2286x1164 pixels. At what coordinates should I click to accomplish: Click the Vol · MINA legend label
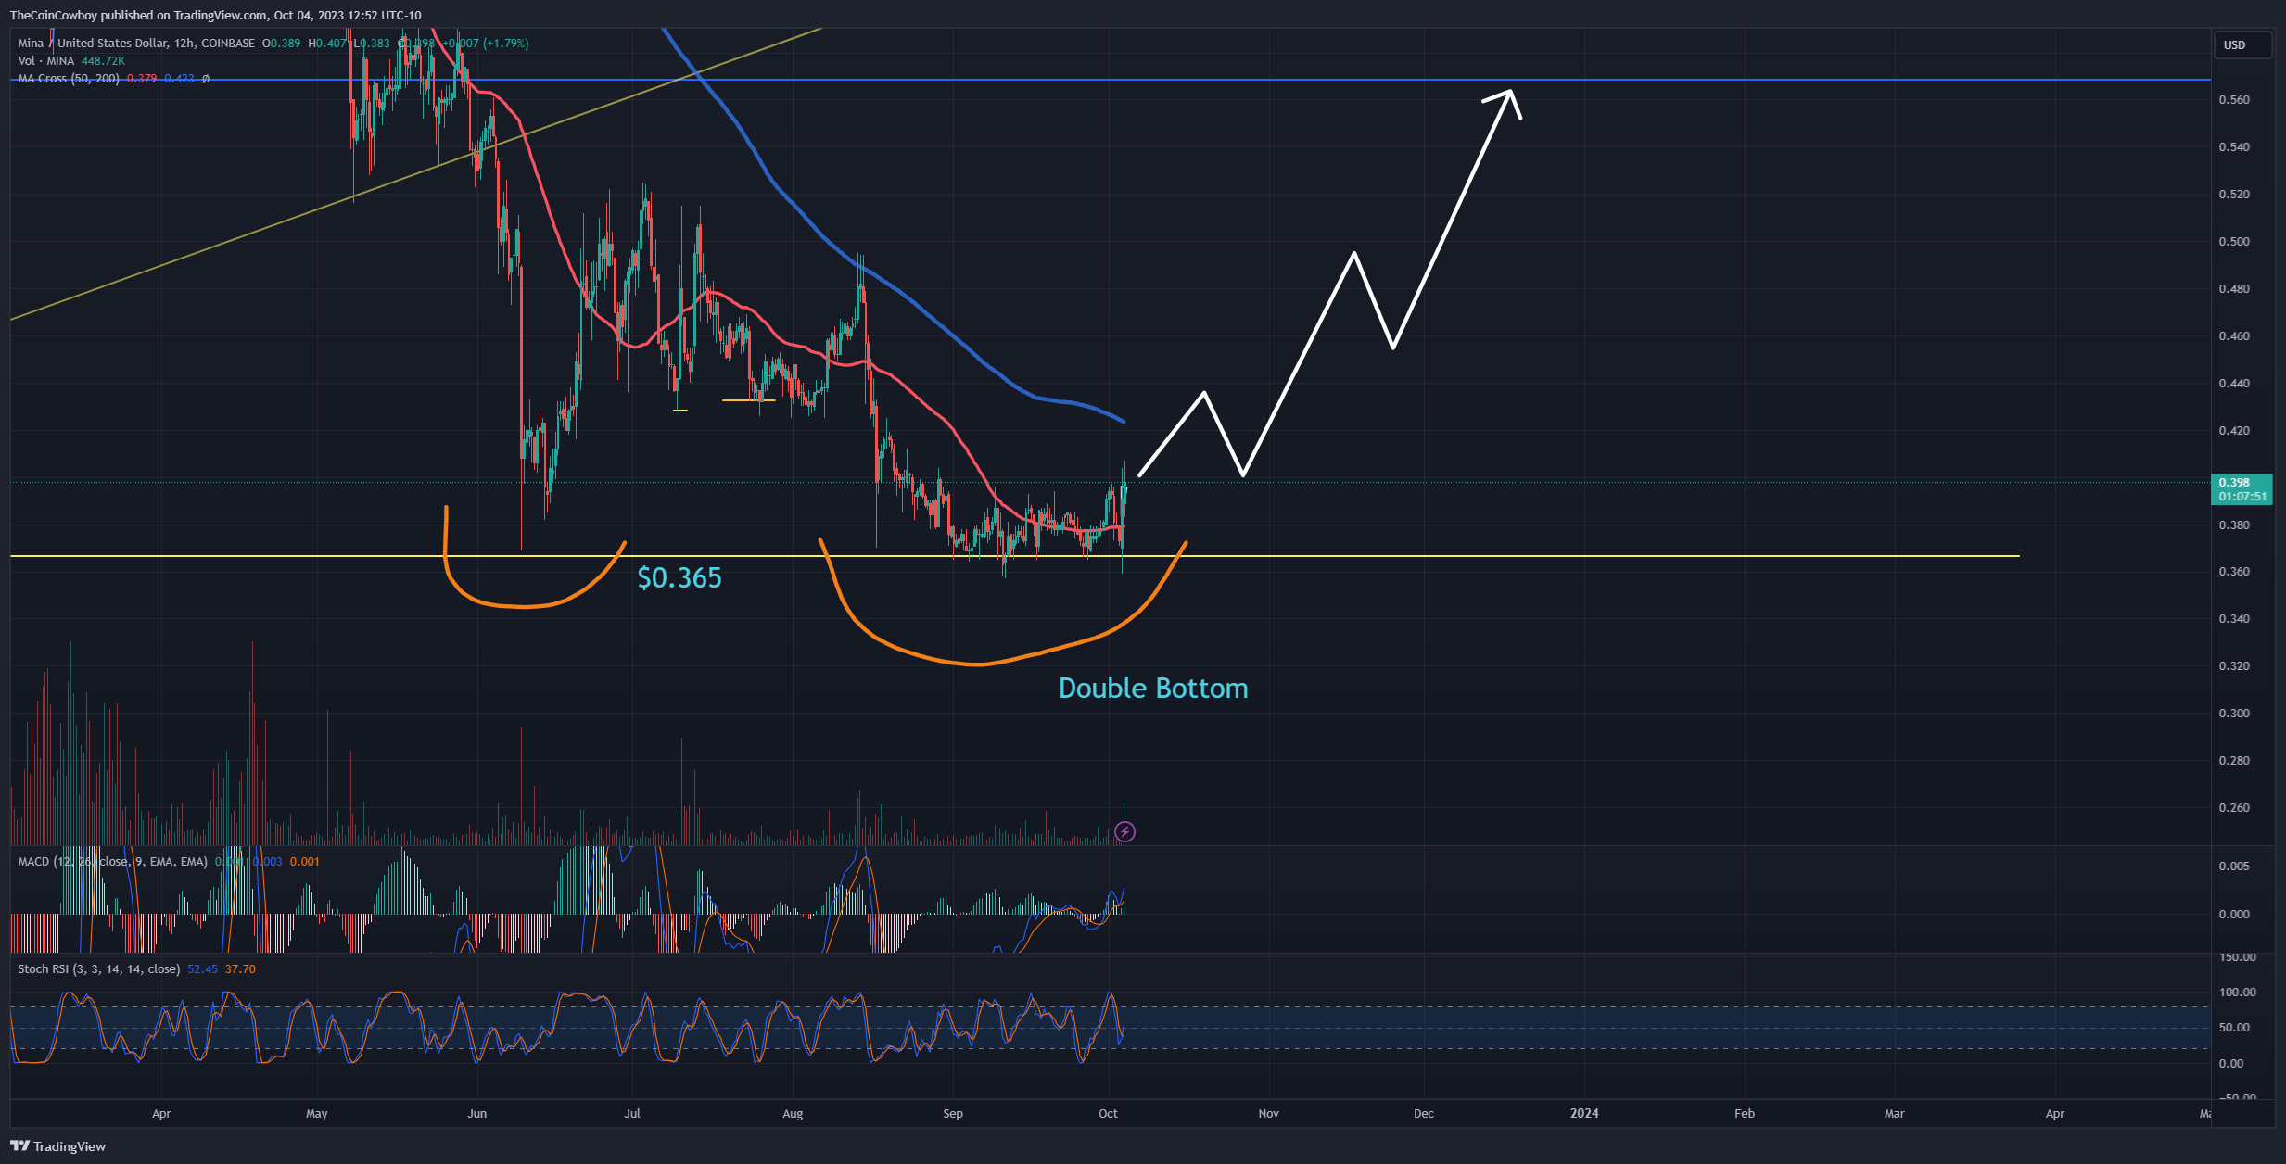[45, 60]
